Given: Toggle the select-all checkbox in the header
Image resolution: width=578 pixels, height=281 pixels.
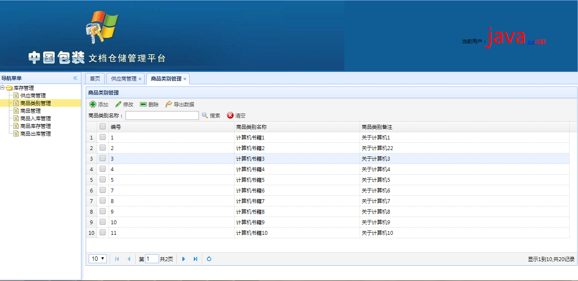Looking at the screenshot, I should [x=103, y=126].
